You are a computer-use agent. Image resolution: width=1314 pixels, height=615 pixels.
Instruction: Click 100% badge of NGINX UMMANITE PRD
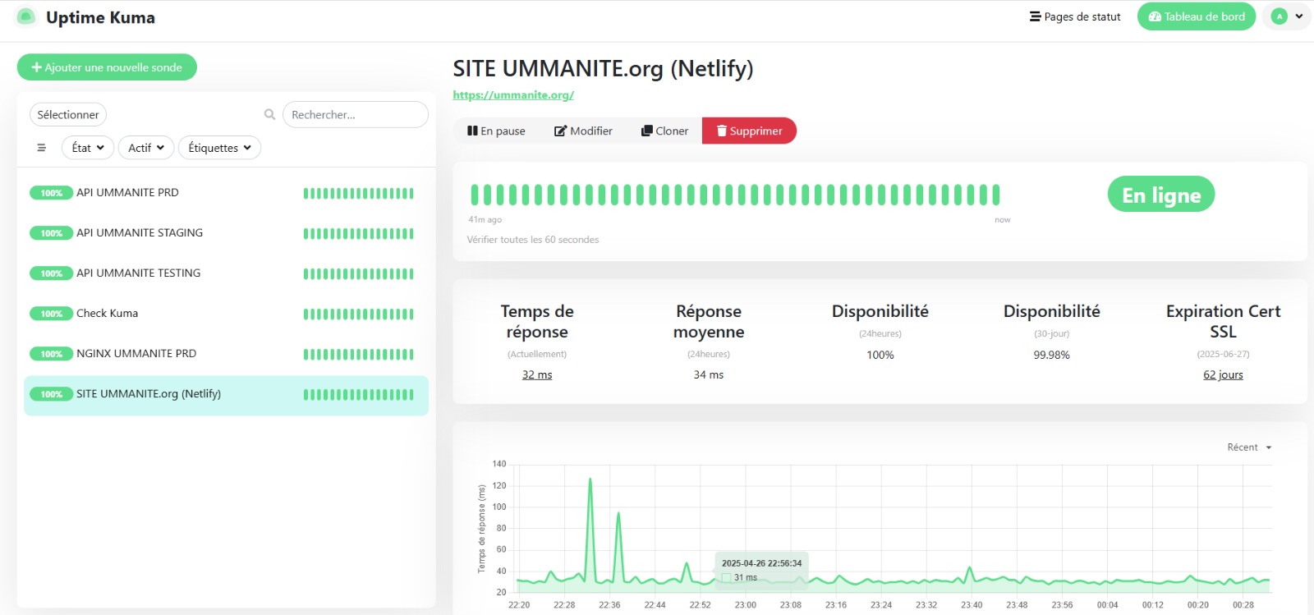pos(51,354)
